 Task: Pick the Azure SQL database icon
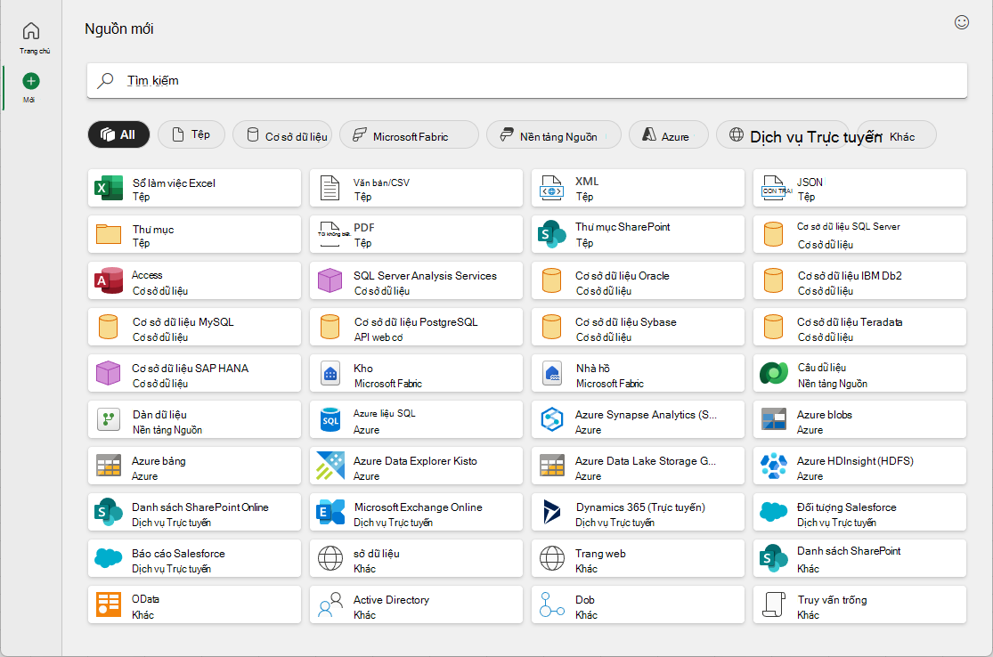[x=330, y=419]
